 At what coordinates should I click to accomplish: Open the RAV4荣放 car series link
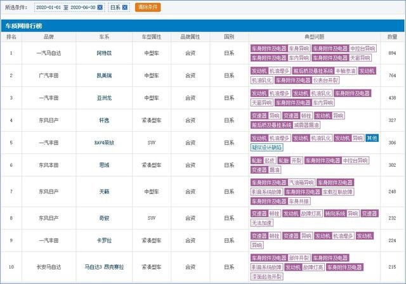[x=104, y=143]
